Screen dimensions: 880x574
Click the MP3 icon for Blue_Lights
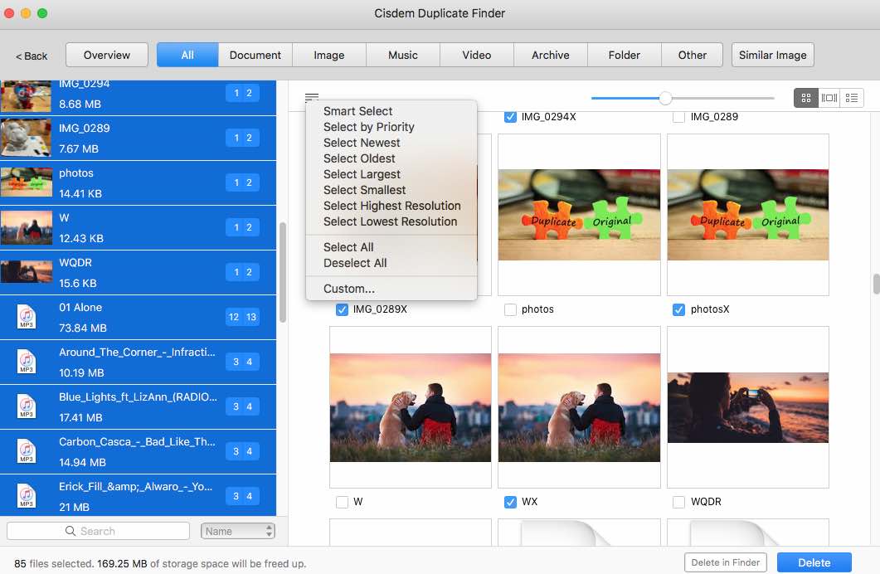tap(27, 406)
